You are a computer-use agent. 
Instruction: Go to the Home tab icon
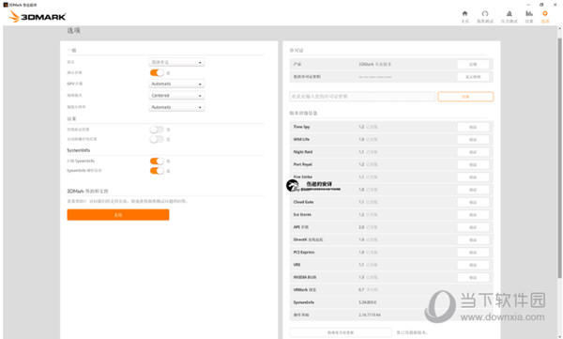tap(464, 14)
